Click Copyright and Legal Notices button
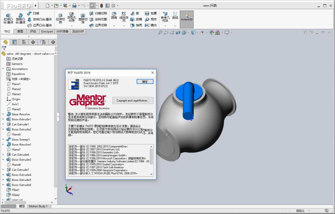 coord(133,101)
